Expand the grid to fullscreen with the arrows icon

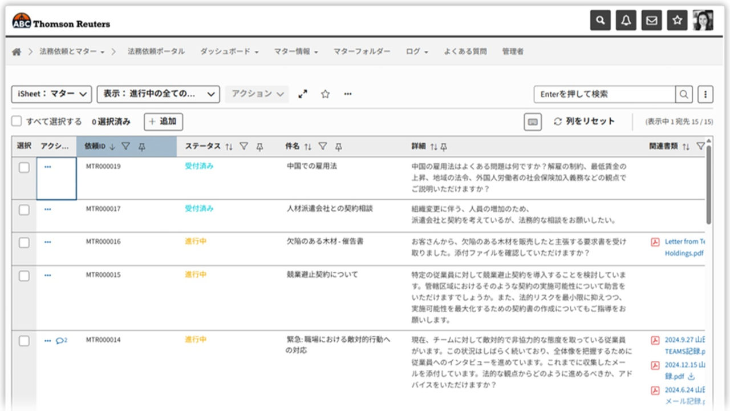point(303,94)
